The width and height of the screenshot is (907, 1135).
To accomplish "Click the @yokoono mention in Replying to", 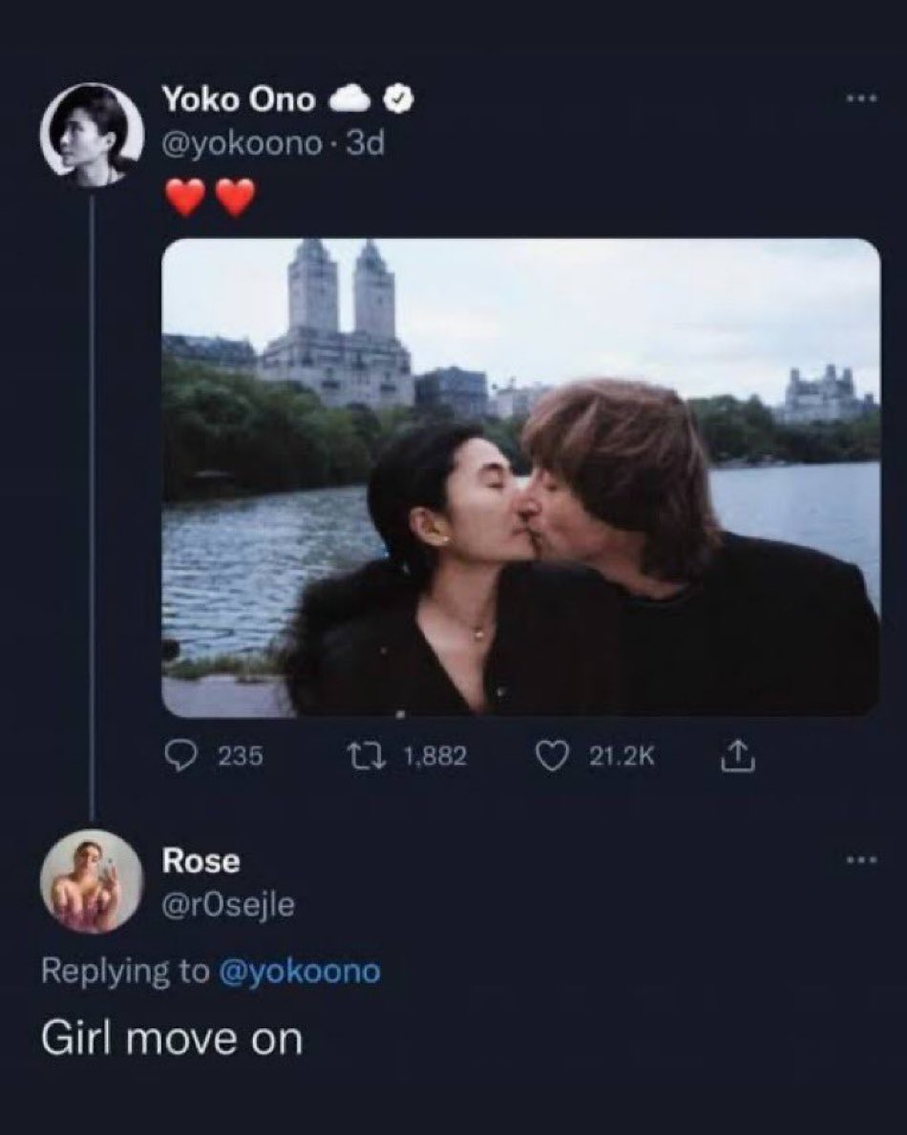I will (x=299, y=972).
